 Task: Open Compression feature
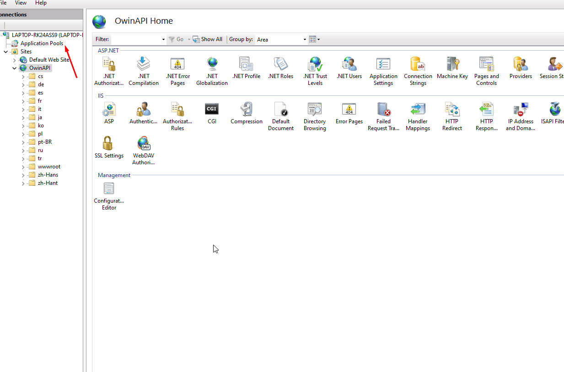(x=247, y=113)
